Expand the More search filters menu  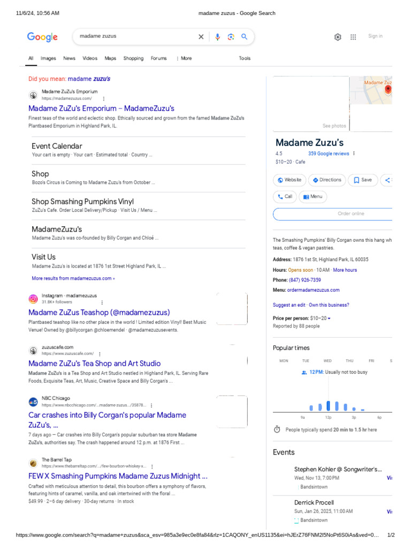pos(184,58)
